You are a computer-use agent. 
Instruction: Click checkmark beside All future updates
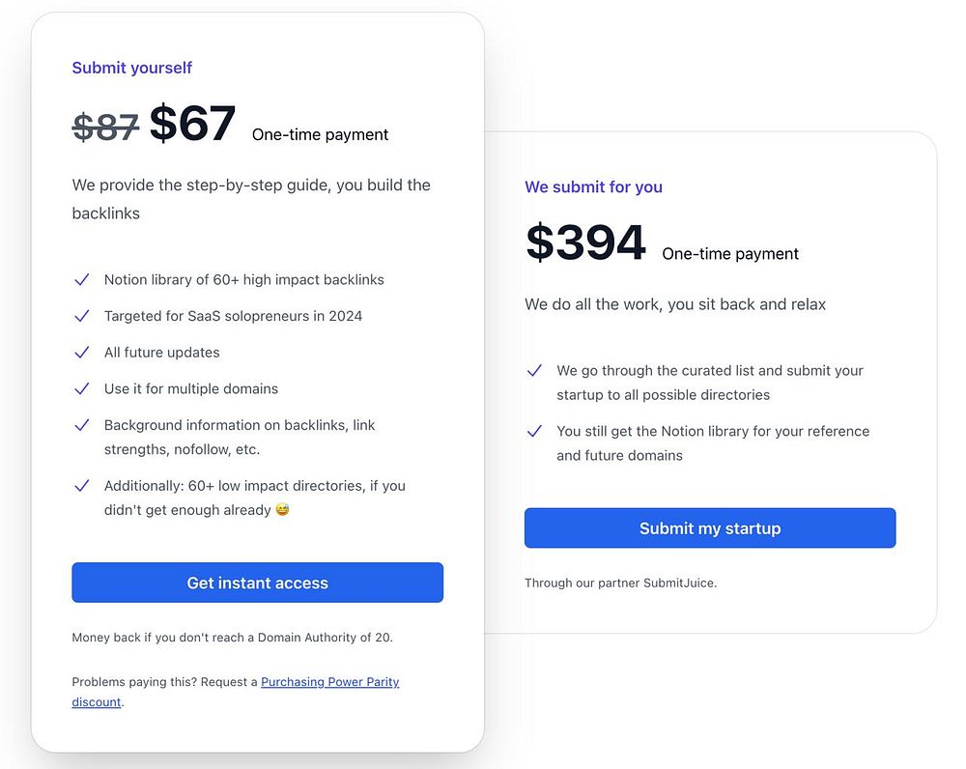pyautogui.click(x=82, y=353)
